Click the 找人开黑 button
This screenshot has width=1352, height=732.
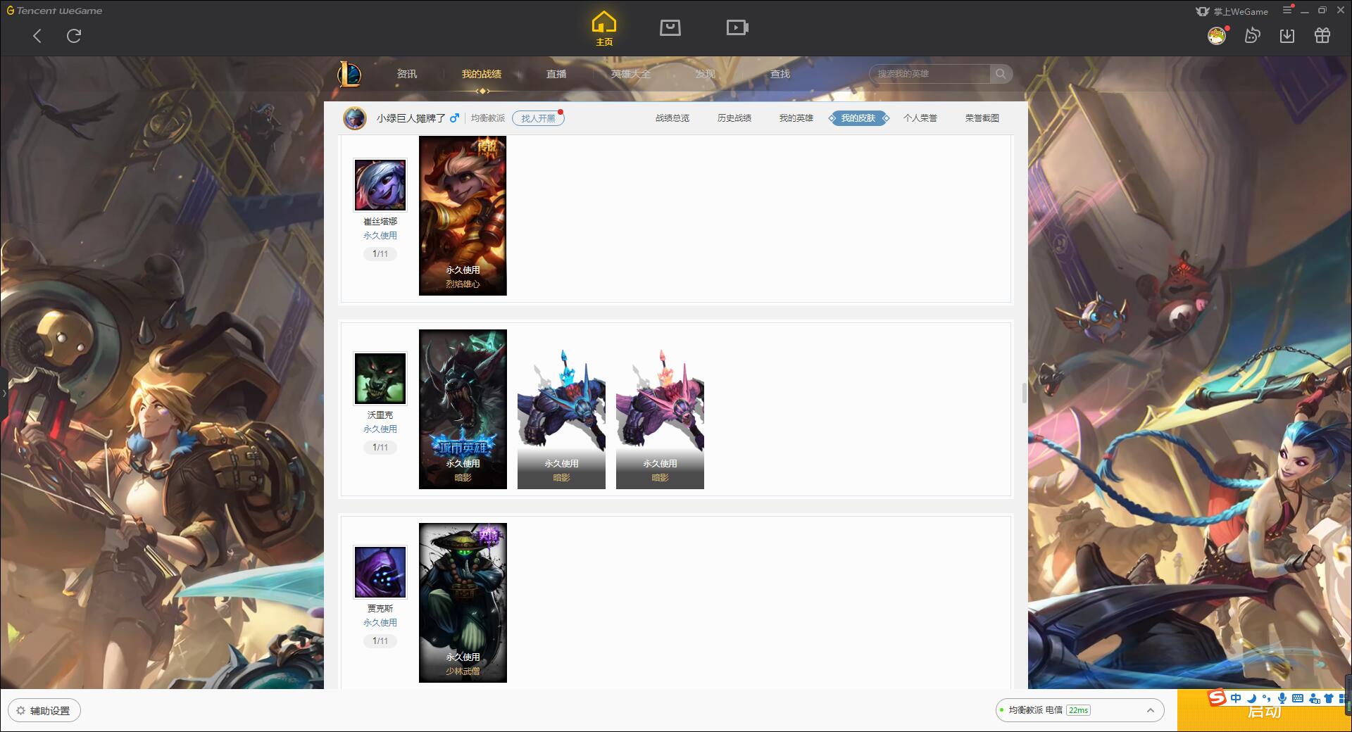pos(538,118)
